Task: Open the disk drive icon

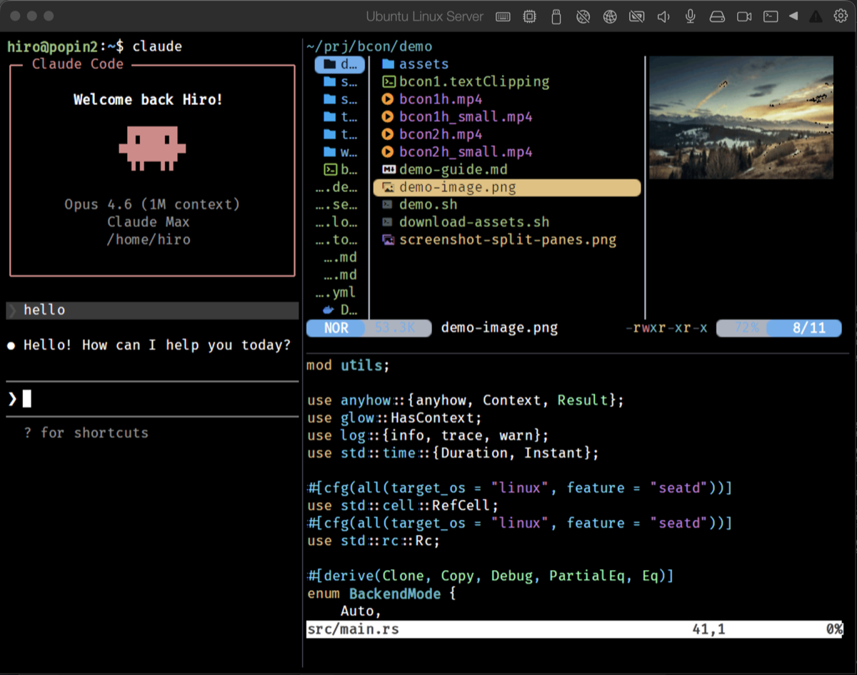Action: point(717,16)
